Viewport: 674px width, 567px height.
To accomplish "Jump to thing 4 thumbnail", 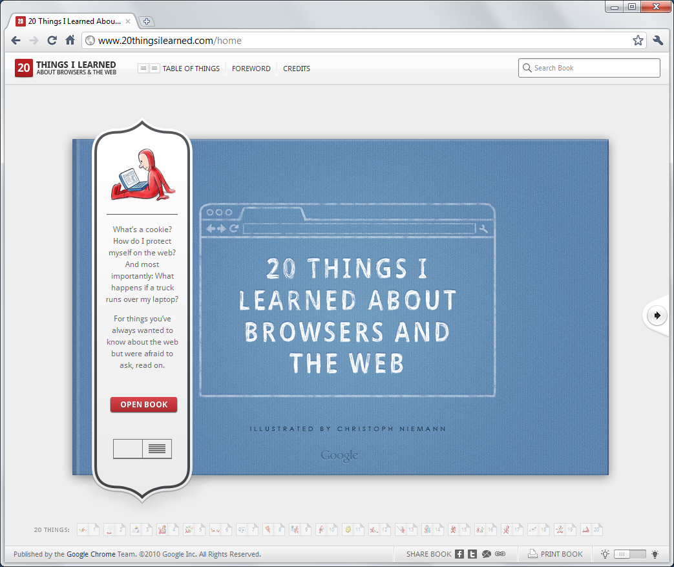I will [x=167, y=530].
